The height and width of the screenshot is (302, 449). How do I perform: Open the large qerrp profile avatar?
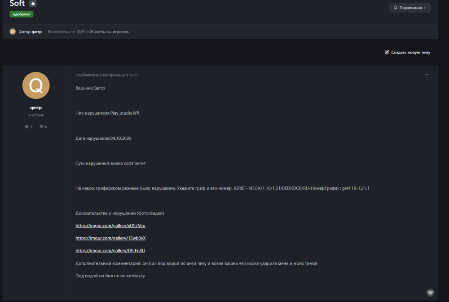[36, 85]
